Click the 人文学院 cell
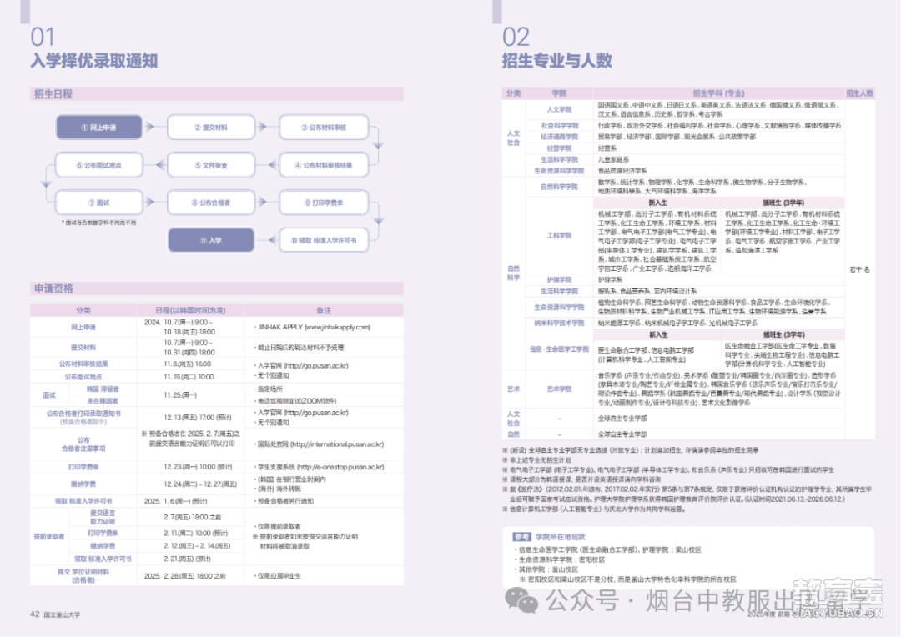Screen dimensions: 901x637 559,109
